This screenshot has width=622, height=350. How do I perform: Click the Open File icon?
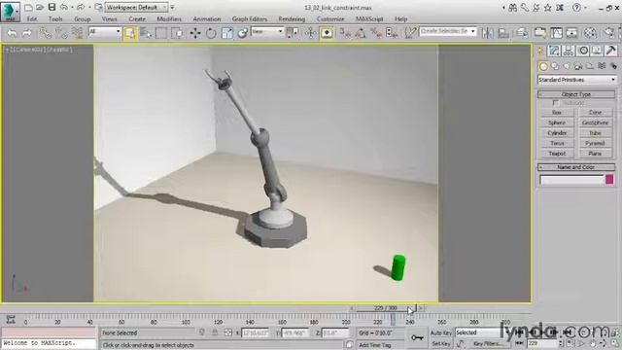point(40,7)
